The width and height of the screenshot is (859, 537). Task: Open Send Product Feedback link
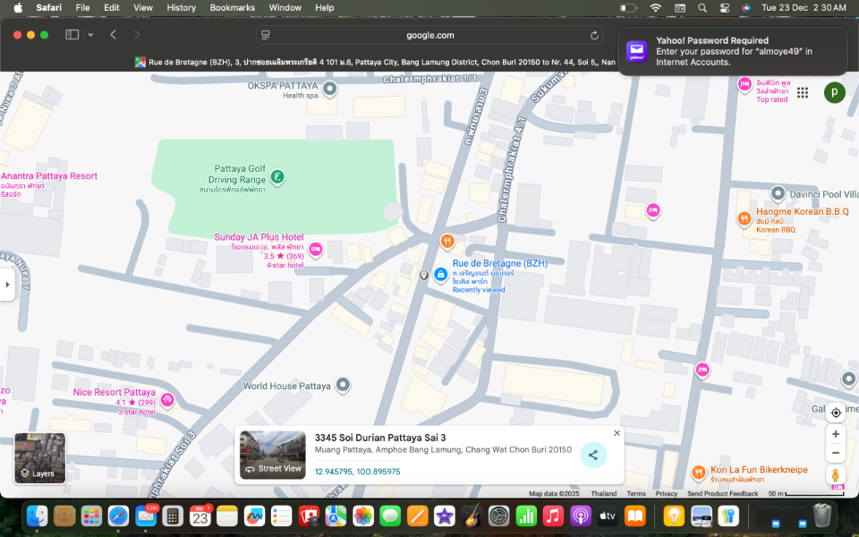pyautogui.click(x=722, y=494)
